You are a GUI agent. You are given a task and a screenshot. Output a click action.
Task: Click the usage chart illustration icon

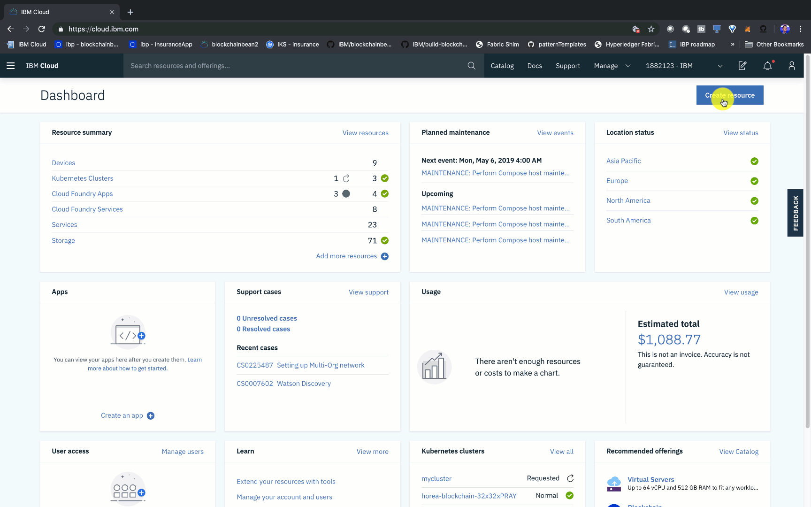[x=434, y=367]
